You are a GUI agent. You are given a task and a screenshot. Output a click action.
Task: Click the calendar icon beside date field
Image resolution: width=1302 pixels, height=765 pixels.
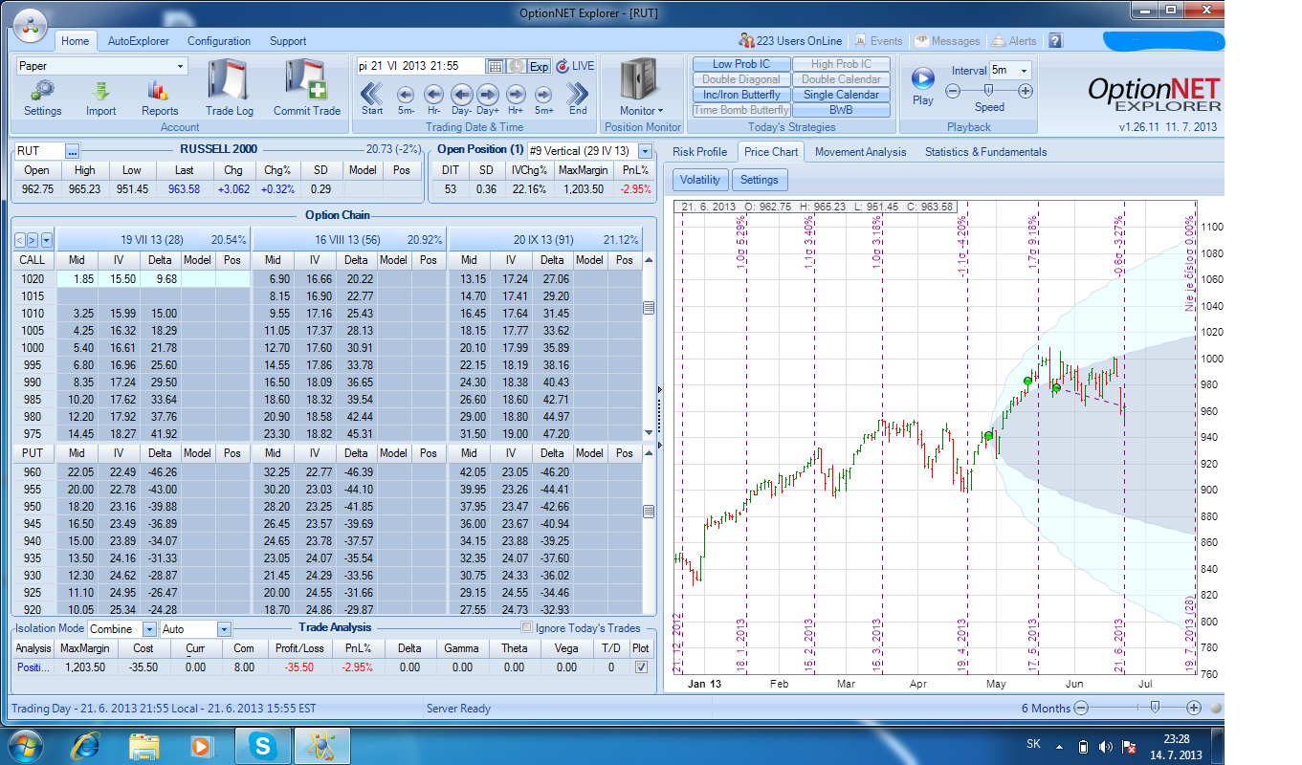click(495, 66)
